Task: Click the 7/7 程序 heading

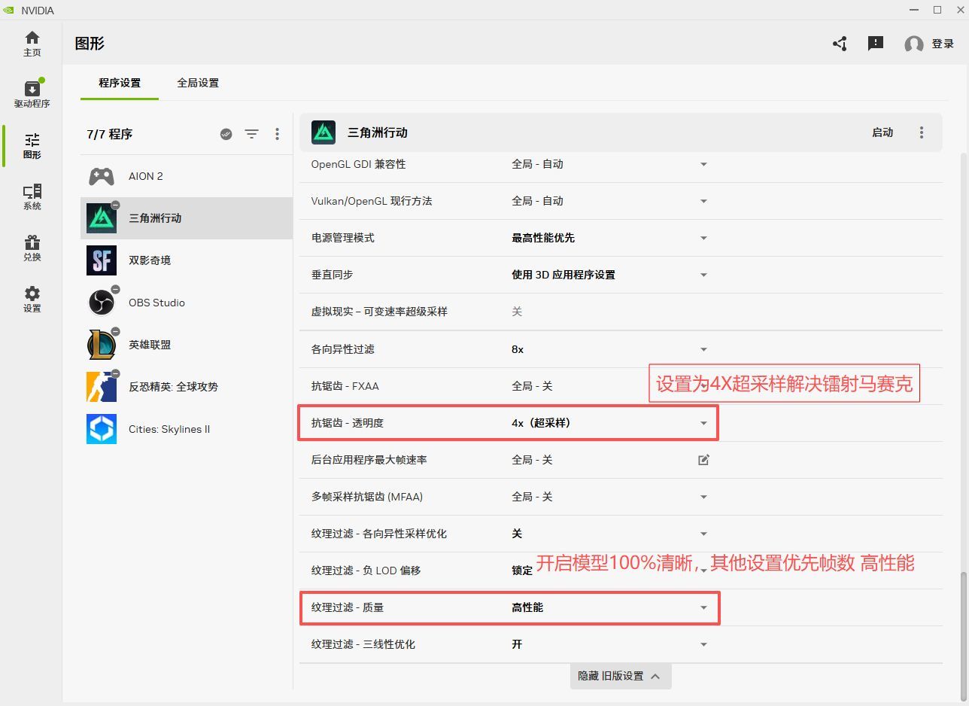Action: click(x=109, y=134)
